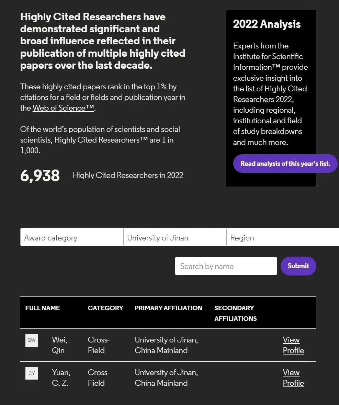Follow the Web of Science link

pos(63,108)
